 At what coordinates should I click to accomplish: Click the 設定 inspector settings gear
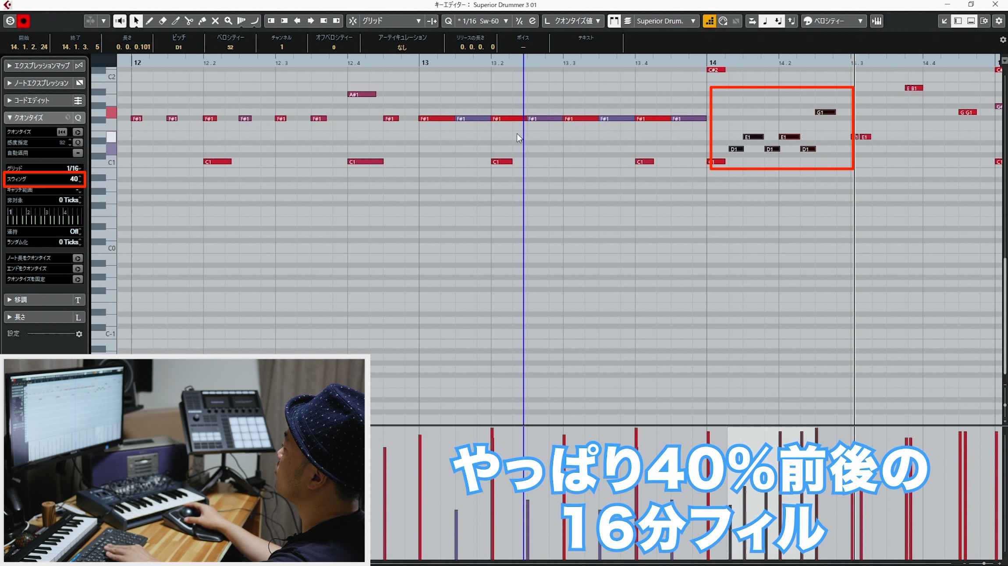click(79, 334)
